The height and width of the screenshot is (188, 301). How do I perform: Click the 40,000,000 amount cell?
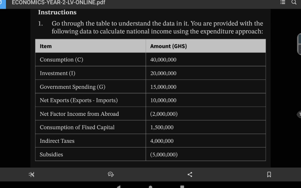tap(206, 59)
